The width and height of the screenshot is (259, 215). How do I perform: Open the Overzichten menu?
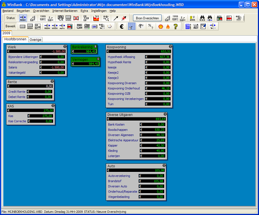pos(41,11)
